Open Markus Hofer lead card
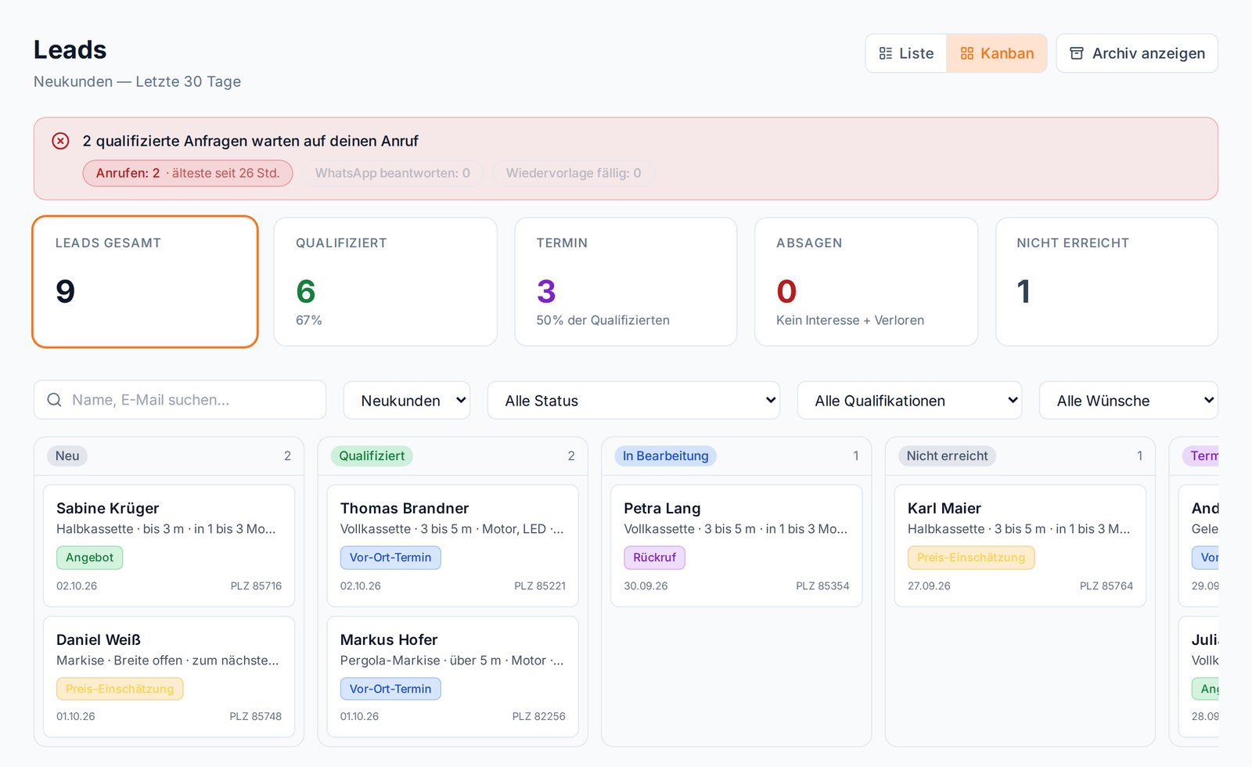 [452, 676]
